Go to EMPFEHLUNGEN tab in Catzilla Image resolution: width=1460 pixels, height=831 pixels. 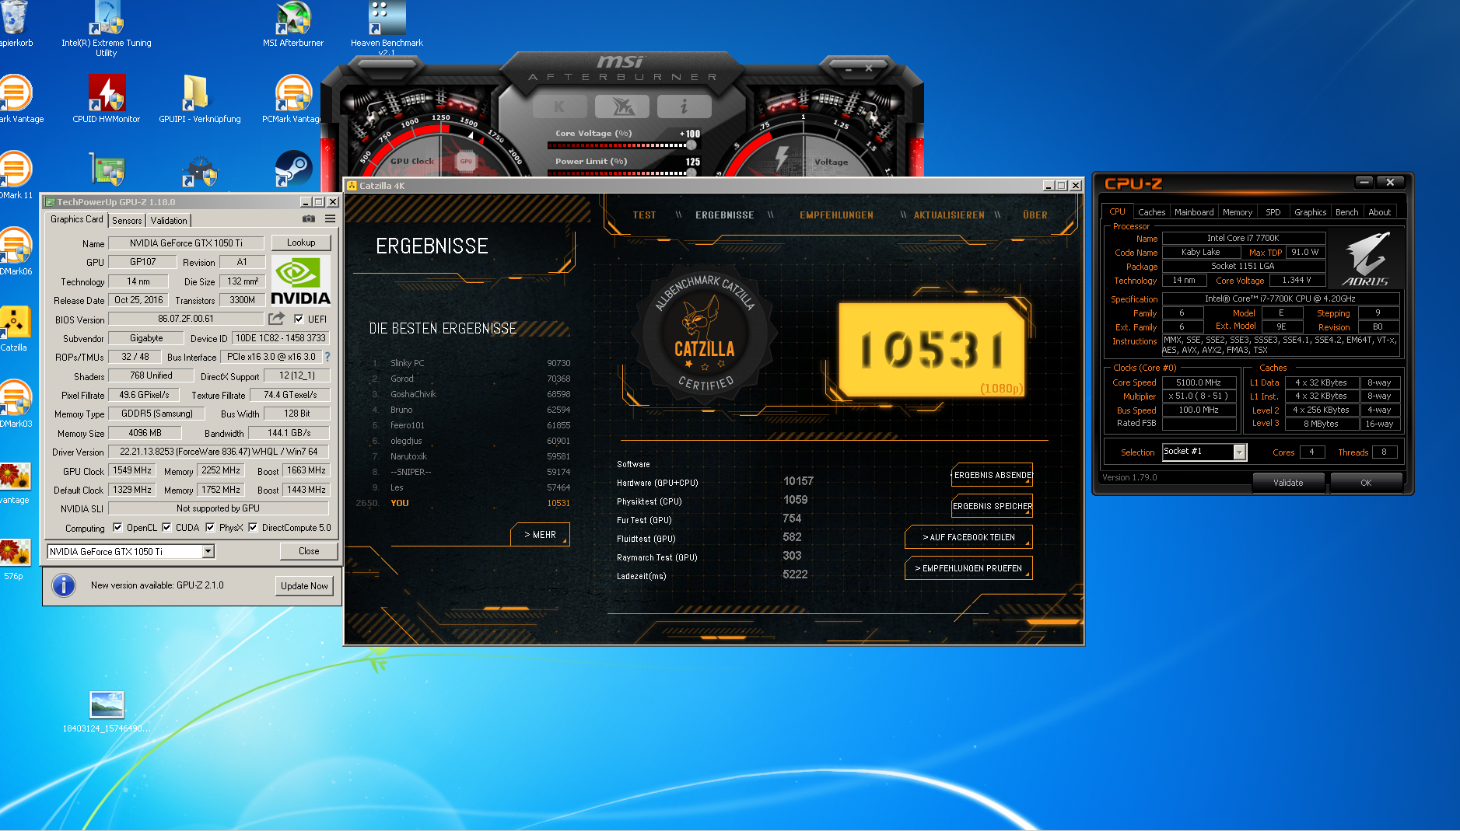836,215
